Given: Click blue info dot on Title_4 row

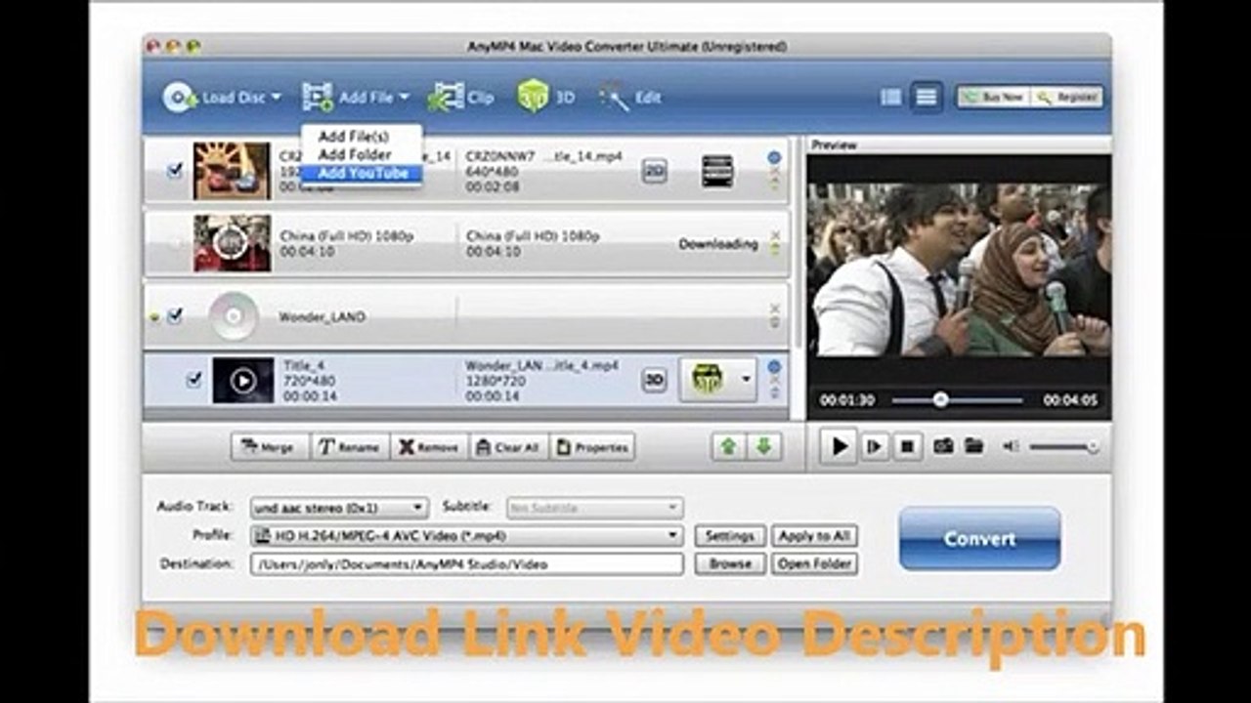Looking at the screenshot, I should click(x=774, y=367).
